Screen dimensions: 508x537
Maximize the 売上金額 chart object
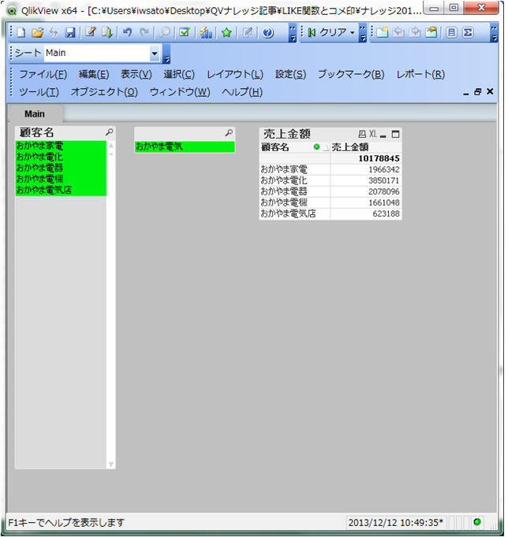point(395,134)
